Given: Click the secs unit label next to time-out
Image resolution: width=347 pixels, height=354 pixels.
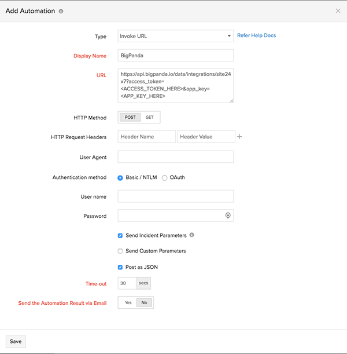Looking at the screenshot, I should click(x=143, y=283).
